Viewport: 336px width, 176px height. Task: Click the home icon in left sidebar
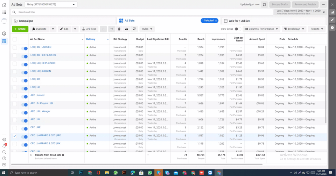coord(4,5)
